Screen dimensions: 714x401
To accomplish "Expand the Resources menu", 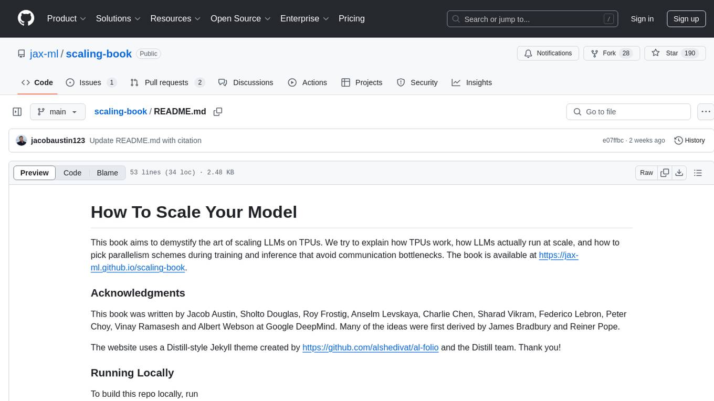I will pos(175,18).
